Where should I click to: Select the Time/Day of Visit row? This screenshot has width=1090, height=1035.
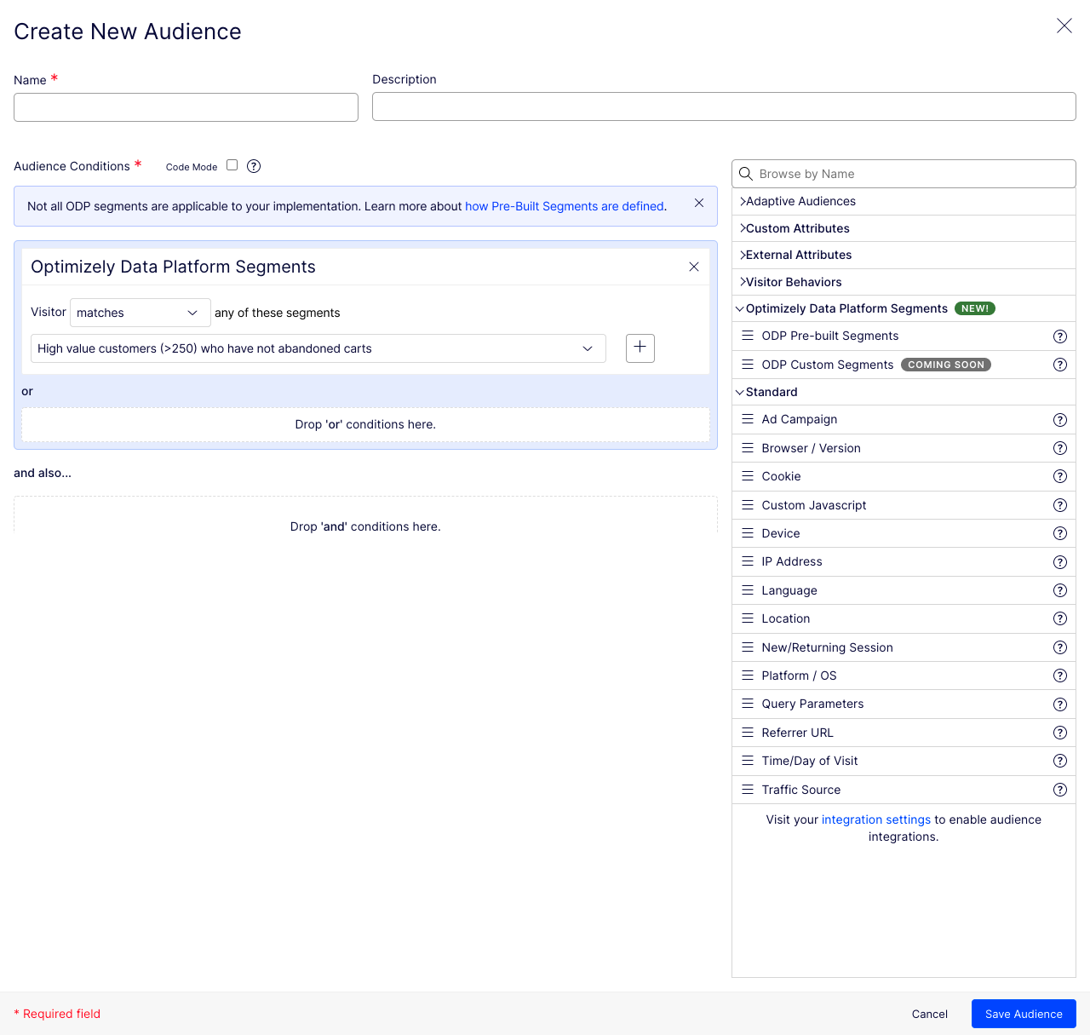pyautogui.click(x=904, y=761)
